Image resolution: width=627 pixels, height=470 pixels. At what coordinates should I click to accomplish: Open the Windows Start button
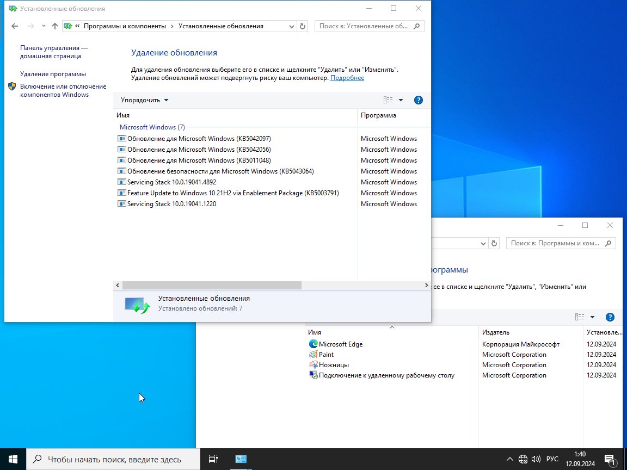[13, 459]
